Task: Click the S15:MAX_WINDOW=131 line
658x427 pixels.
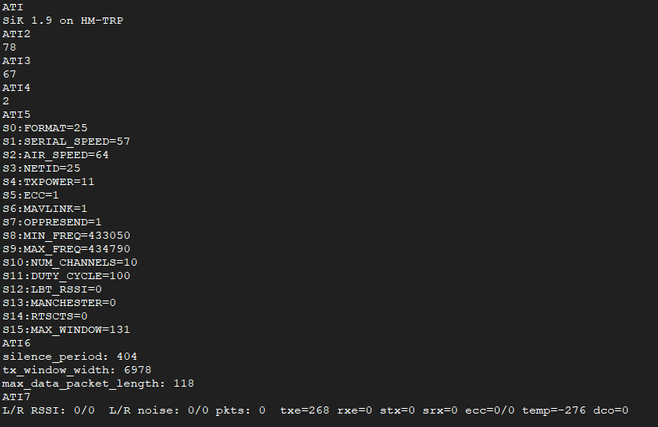Action: [x=66, y=330]
